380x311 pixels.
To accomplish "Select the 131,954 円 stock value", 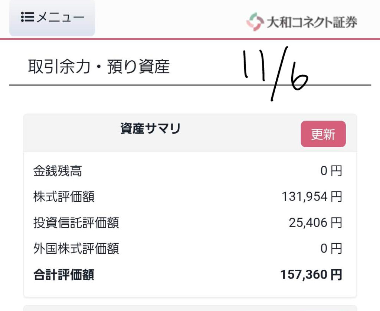I will (312, 196).
